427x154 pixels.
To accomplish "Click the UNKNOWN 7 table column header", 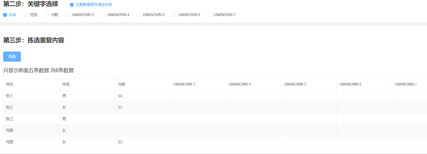I will [x=409, y=84].
